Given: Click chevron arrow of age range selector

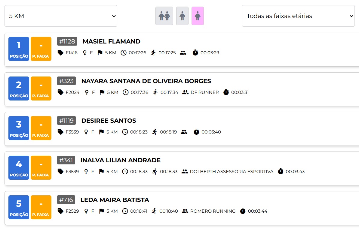Looking at the screenshot, I should (351, 16).
